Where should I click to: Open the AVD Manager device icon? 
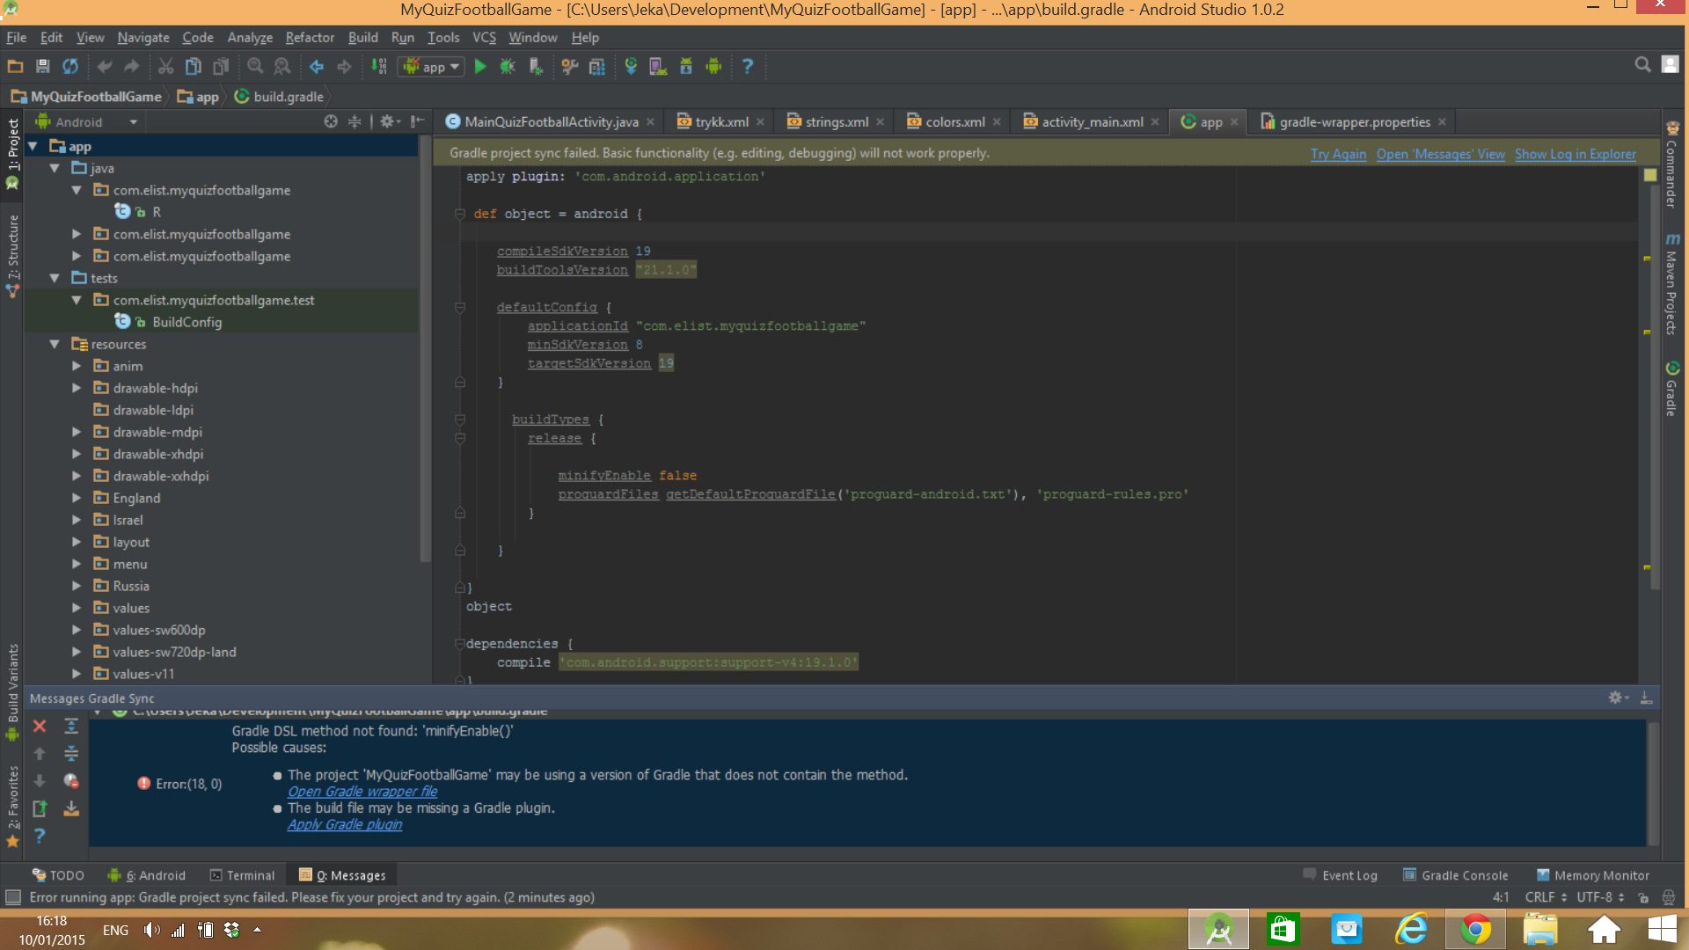tap(658, 67)
